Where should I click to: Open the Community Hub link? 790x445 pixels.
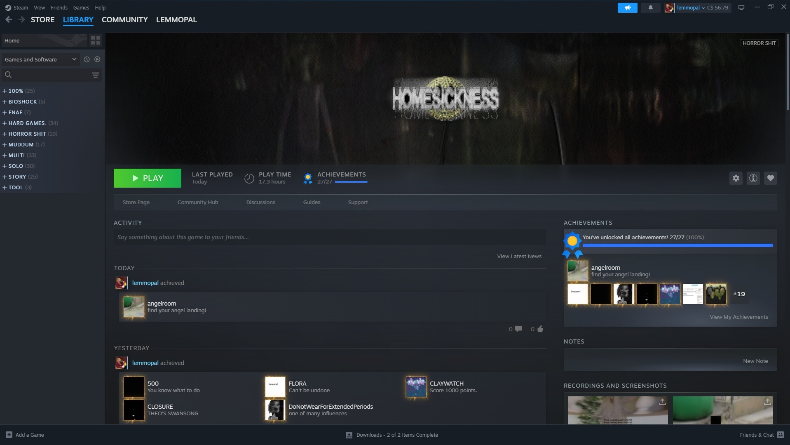click(198, 202)
